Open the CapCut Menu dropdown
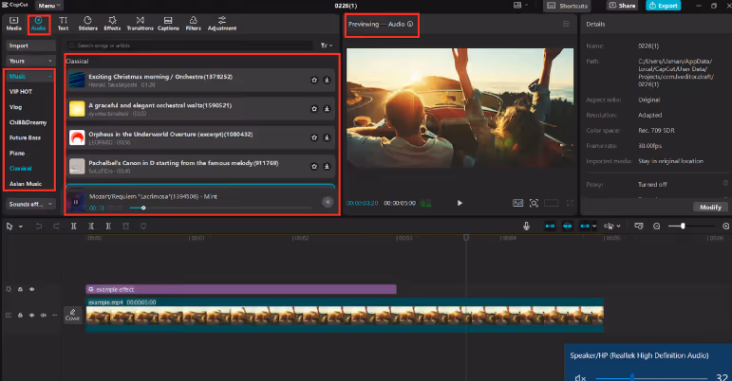The image size is (732, 381). pos(51,6)
